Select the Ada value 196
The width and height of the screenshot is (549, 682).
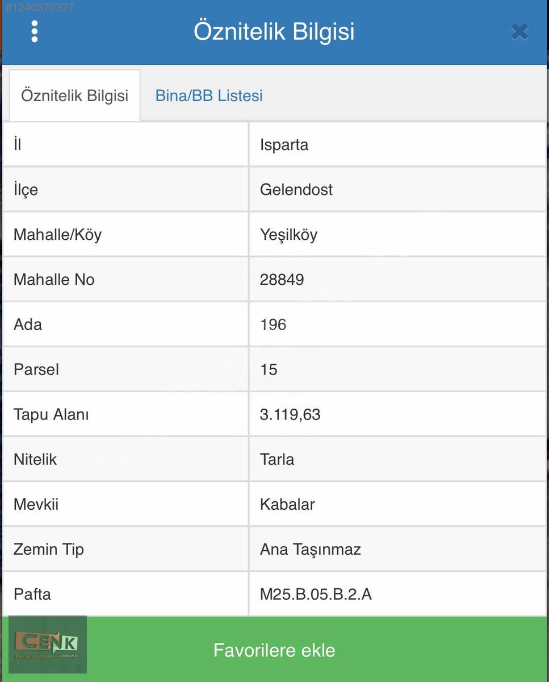coord(273,325)
